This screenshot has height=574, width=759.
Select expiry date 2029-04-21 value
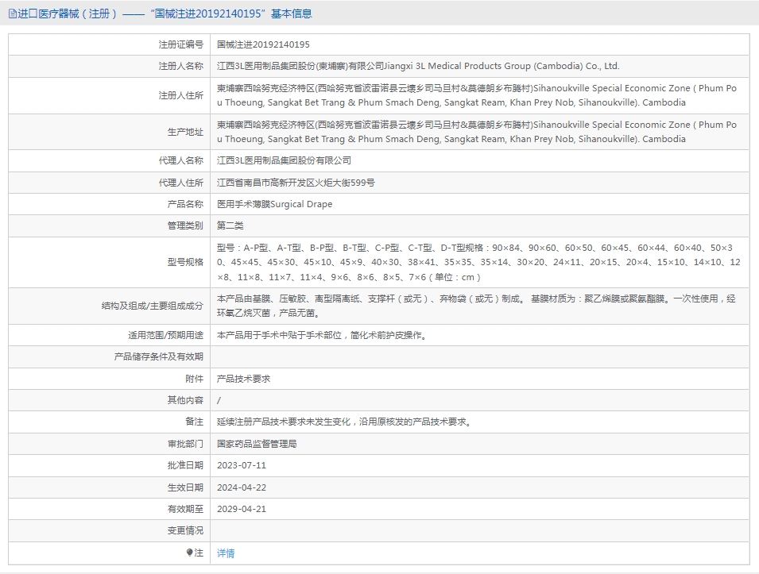point(242,509)
